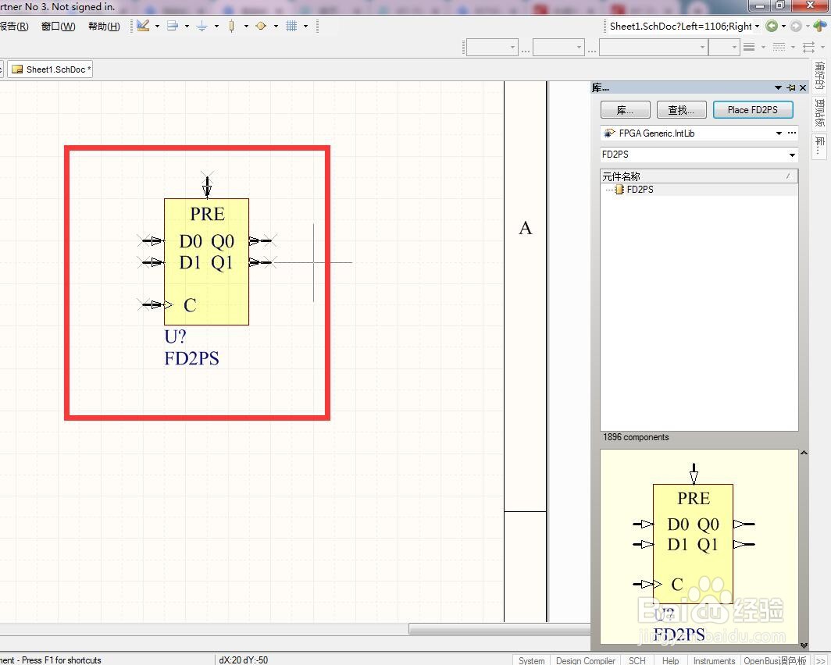Screen dimensions: 831x665
Task: Select the Power sources ground icon
Action: coord(202,26)
